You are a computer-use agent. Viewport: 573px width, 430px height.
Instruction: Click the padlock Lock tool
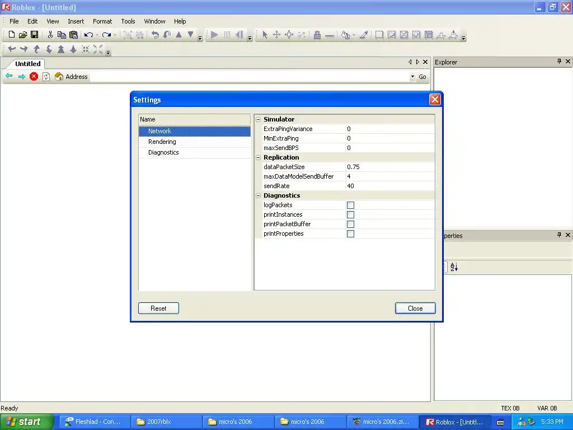click(317, 35)
